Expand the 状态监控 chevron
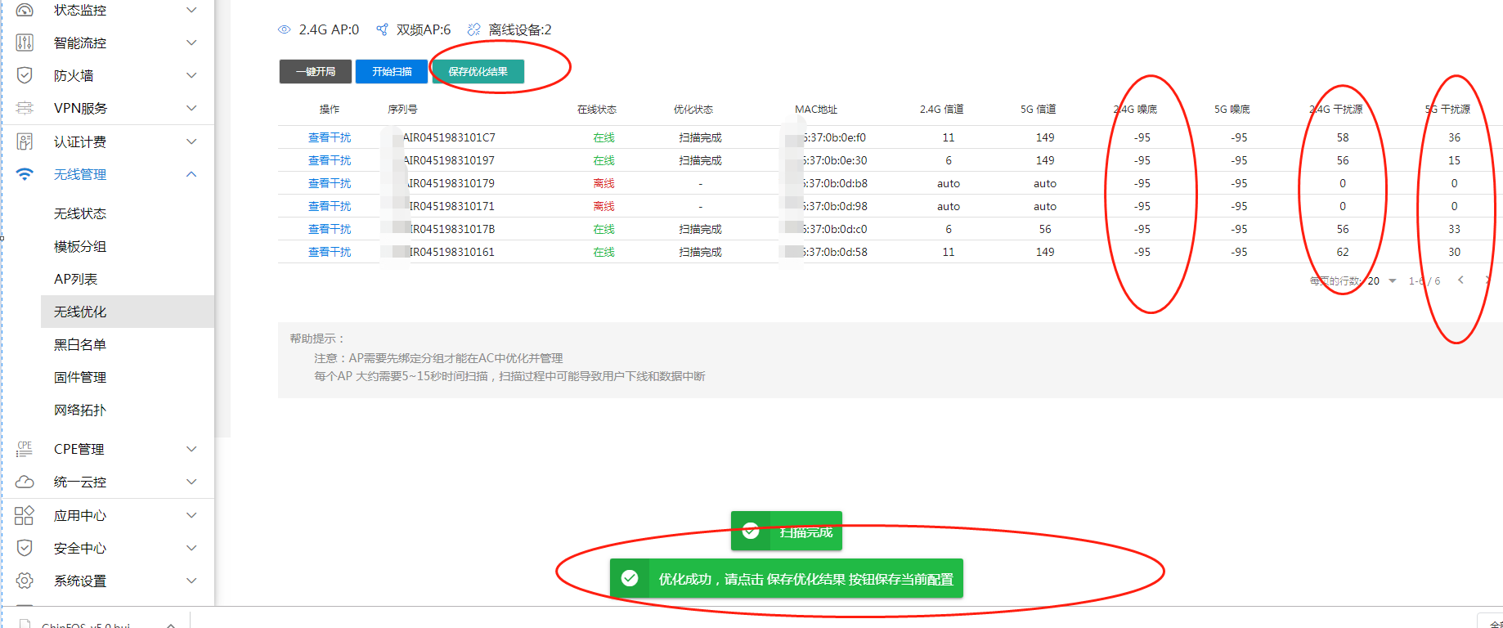Screen dimensions: 1503x628 click(x=191, y=10)
